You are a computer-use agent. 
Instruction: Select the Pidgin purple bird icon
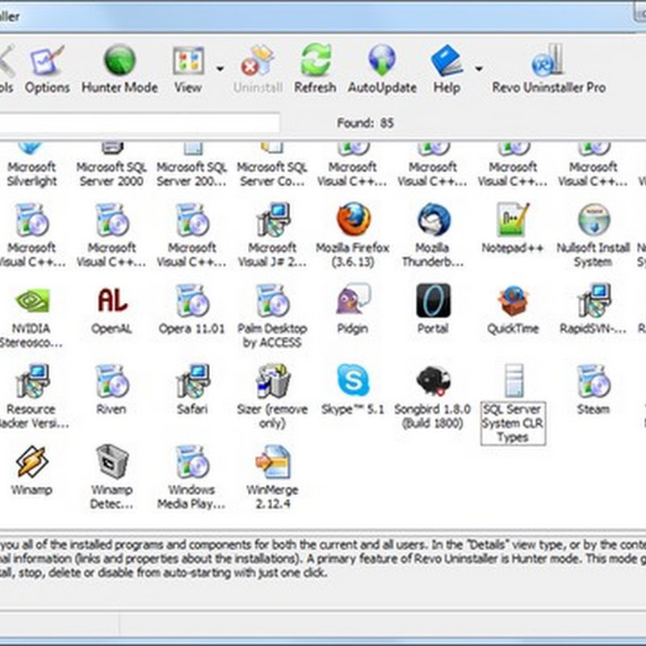(x=353, y=300)
